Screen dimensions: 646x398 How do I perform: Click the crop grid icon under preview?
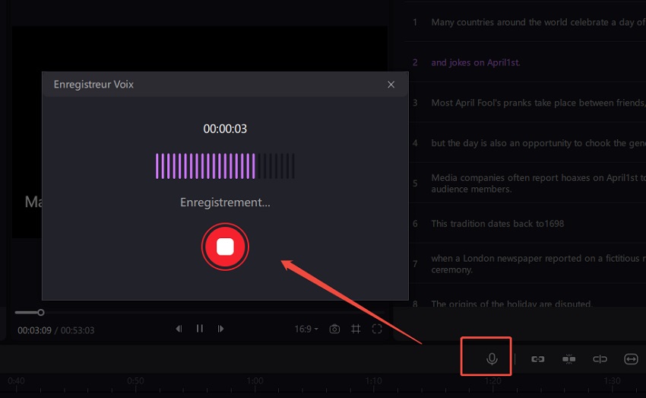pyautogui.click(x=356, y=329)
